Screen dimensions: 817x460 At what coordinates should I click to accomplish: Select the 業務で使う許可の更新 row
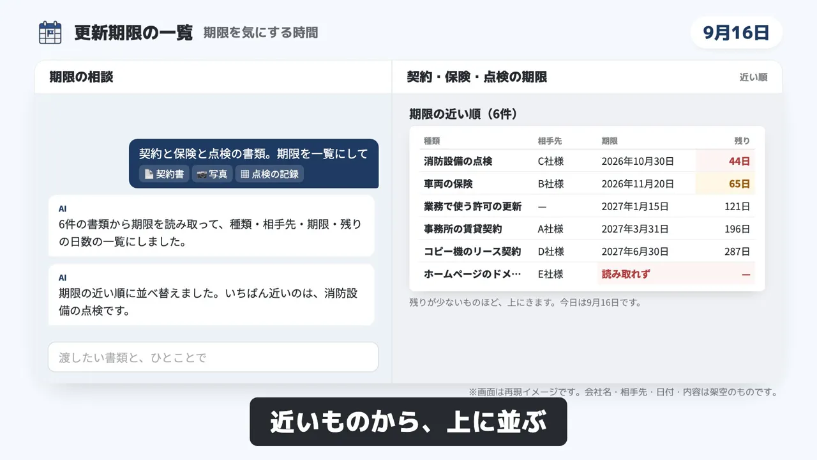(587, 206)
